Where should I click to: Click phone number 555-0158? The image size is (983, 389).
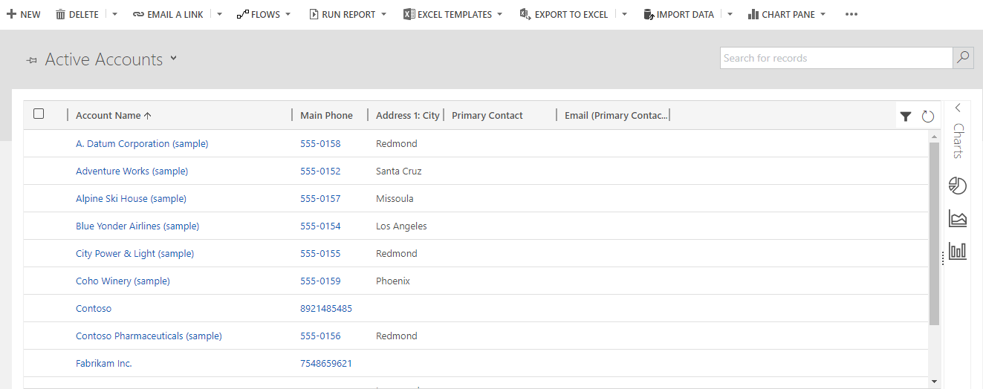(320, 144)
